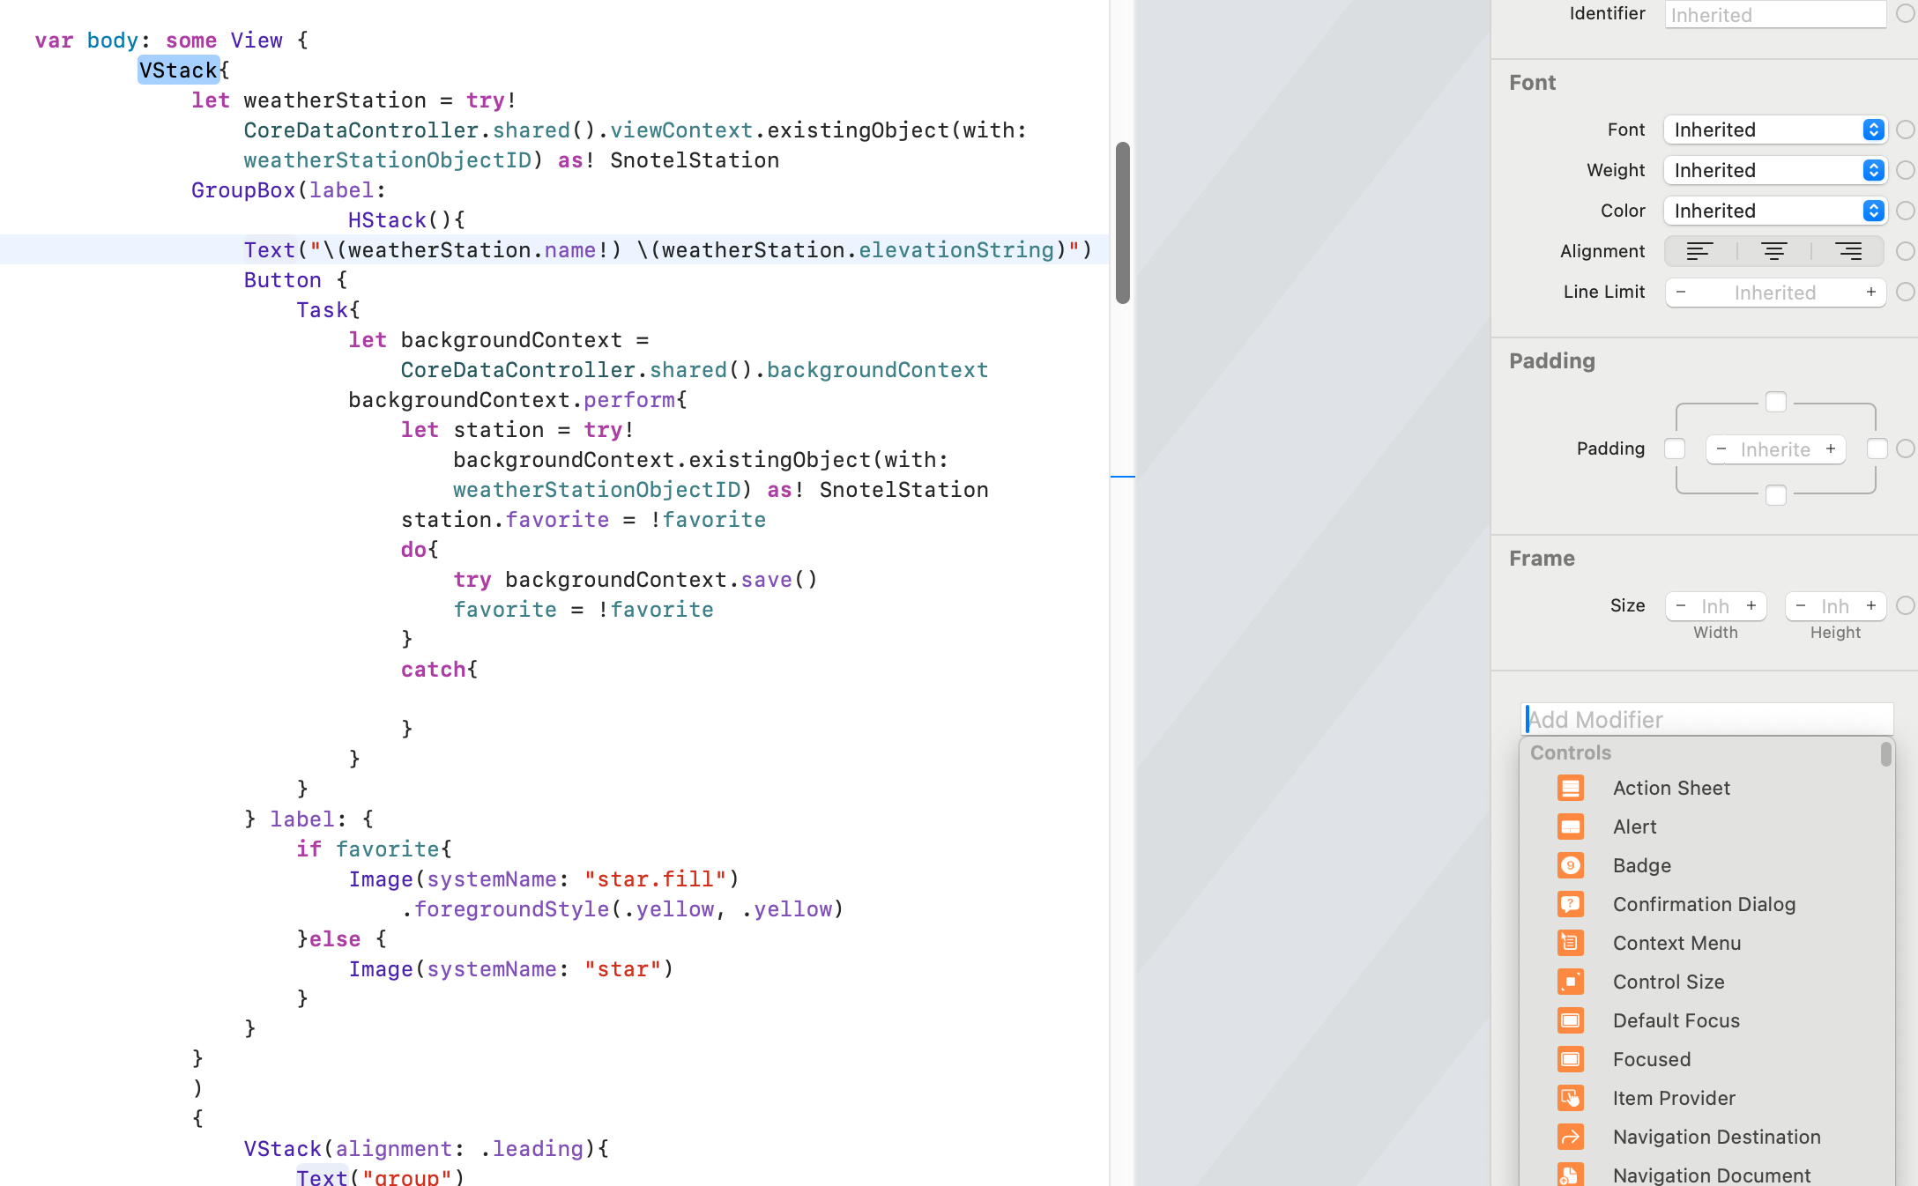1918x1186 pixels.
Task: Open the Color dropdown
Action: pos(1774,211)
